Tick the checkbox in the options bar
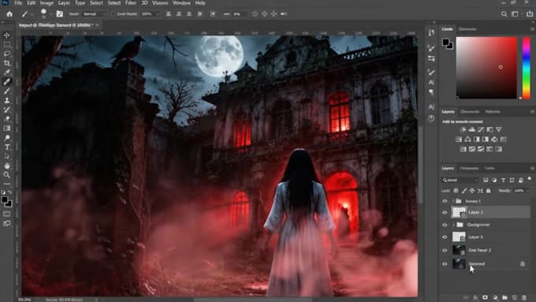 coord(113,14)
